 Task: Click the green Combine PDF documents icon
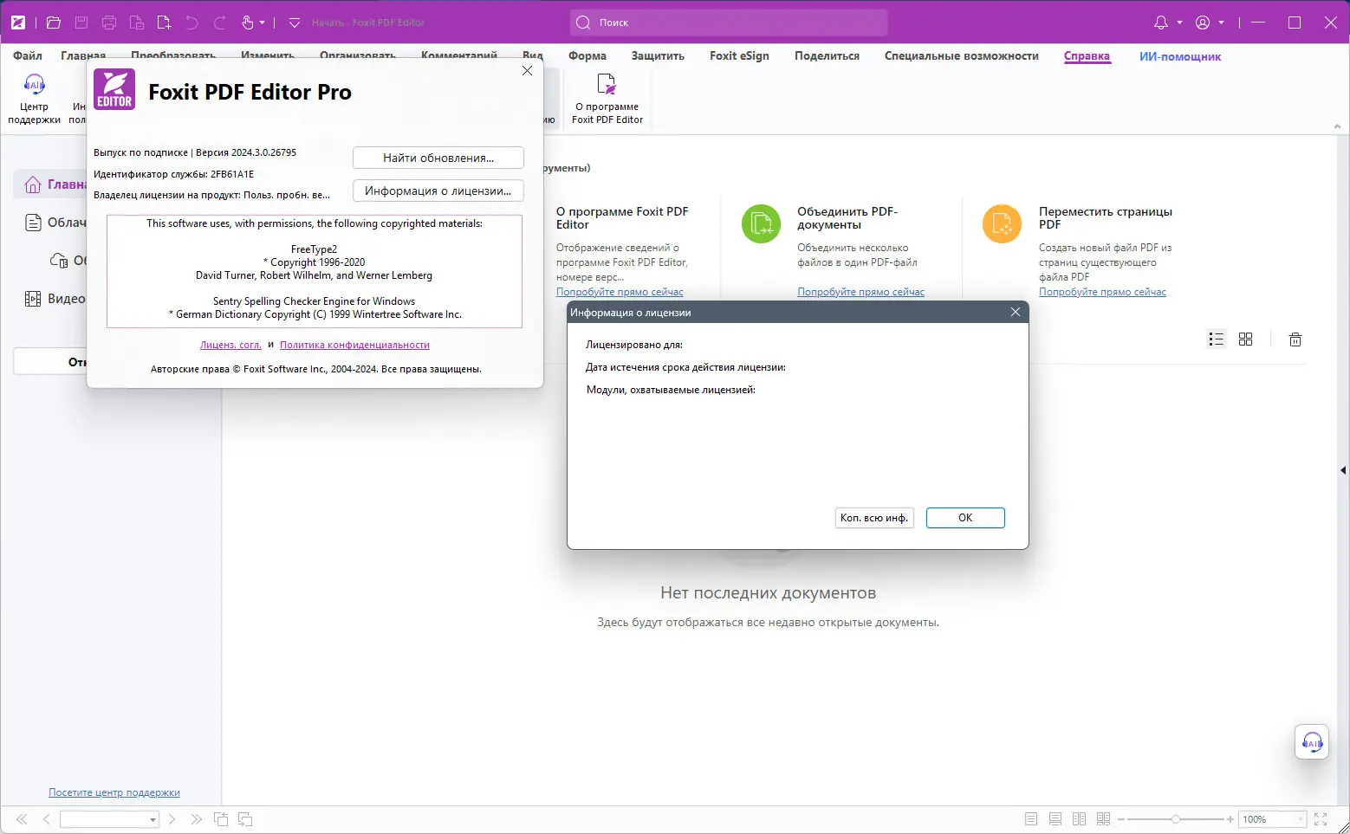pos(761,223)
